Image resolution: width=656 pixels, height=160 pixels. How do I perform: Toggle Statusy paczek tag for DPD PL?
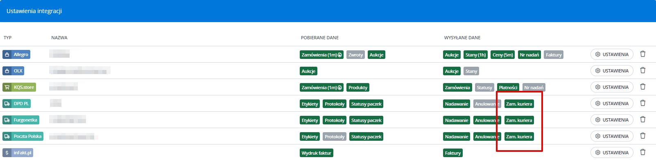tap(366, 104)
